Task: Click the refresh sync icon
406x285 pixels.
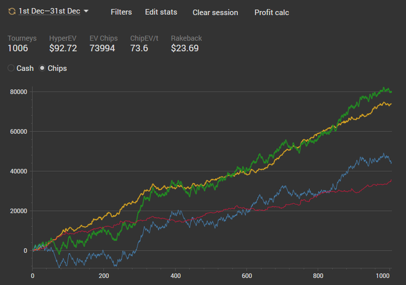Action: [12, 12]
